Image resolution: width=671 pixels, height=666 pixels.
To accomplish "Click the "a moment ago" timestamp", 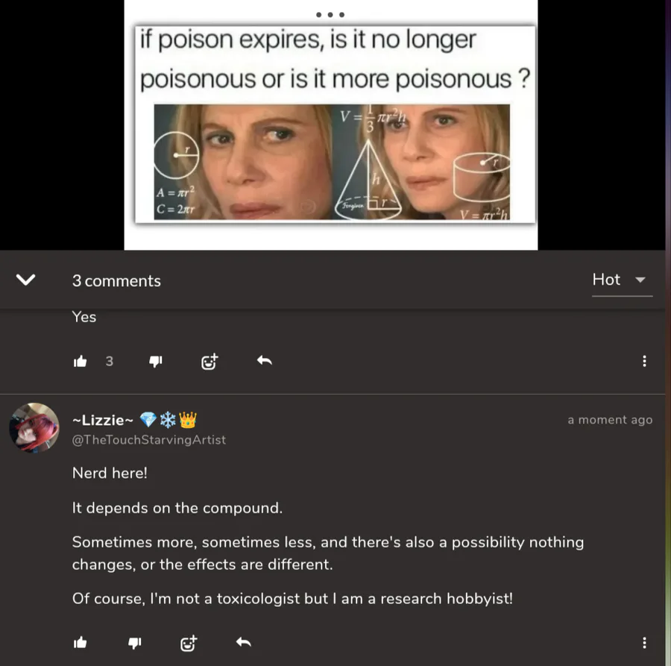I will (610, 420).
